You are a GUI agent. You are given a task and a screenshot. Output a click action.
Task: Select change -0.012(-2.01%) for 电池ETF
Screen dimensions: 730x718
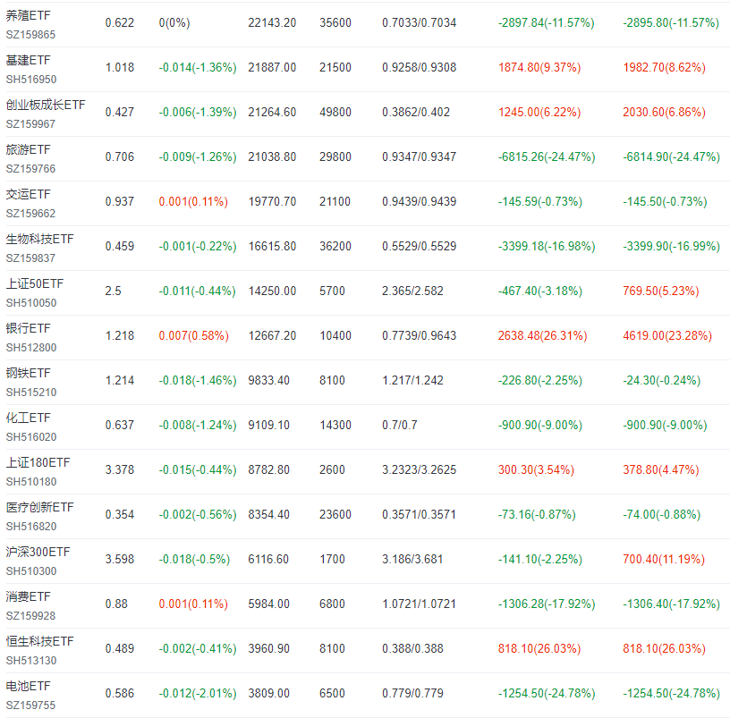198,692
